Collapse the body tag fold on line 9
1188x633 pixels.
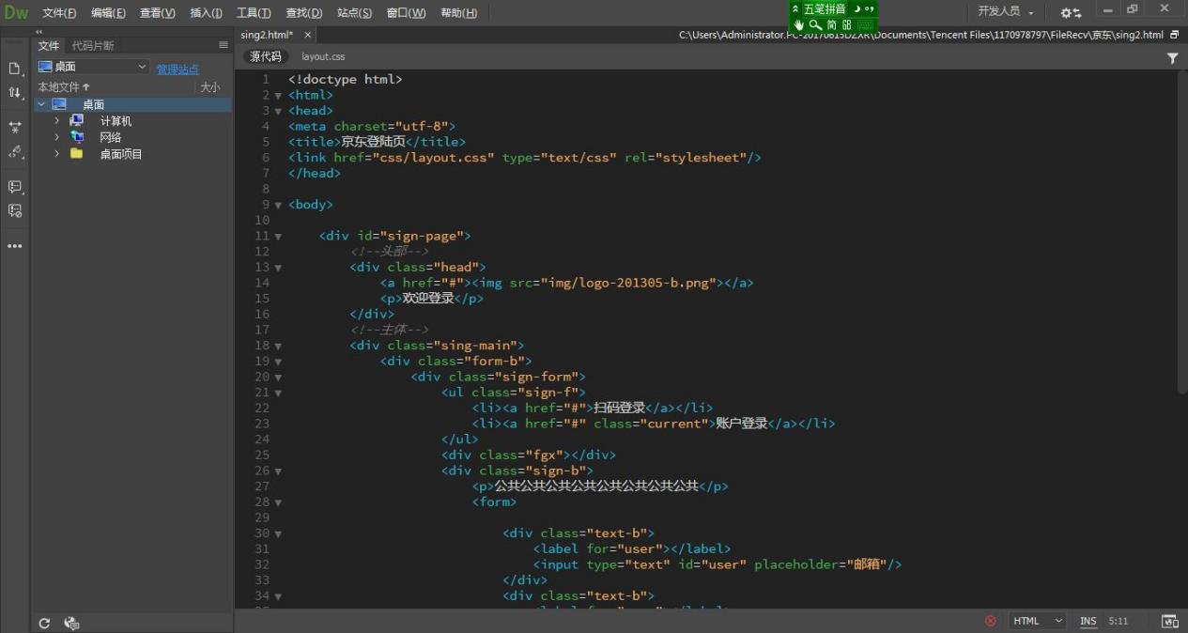tap(278, 205)
